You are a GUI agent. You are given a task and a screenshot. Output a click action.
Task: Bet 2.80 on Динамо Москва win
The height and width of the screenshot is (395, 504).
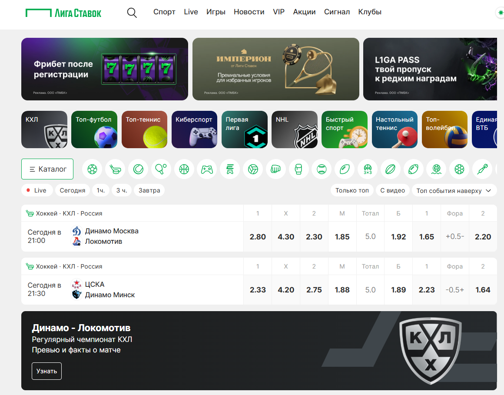point(258,237)
